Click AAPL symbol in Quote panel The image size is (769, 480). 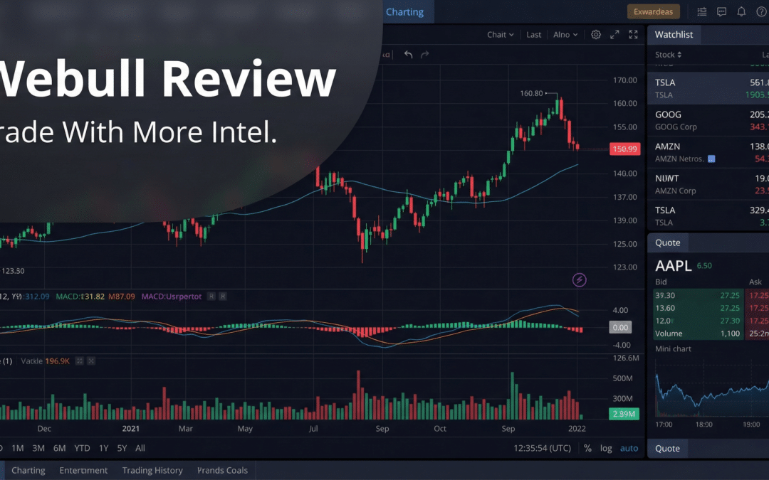[673, 265]
